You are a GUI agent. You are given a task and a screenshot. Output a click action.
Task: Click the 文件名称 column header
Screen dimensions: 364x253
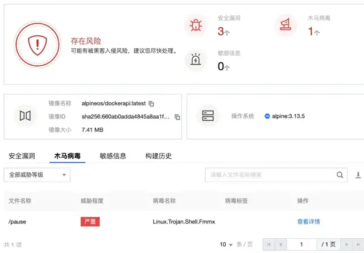pos(20,201)
